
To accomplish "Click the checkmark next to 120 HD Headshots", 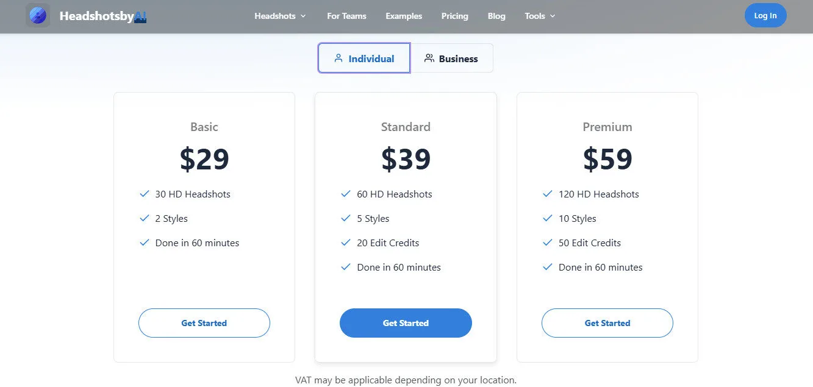I will 547,194.
